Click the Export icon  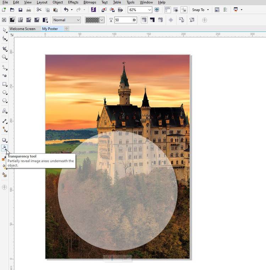point(112,10)
